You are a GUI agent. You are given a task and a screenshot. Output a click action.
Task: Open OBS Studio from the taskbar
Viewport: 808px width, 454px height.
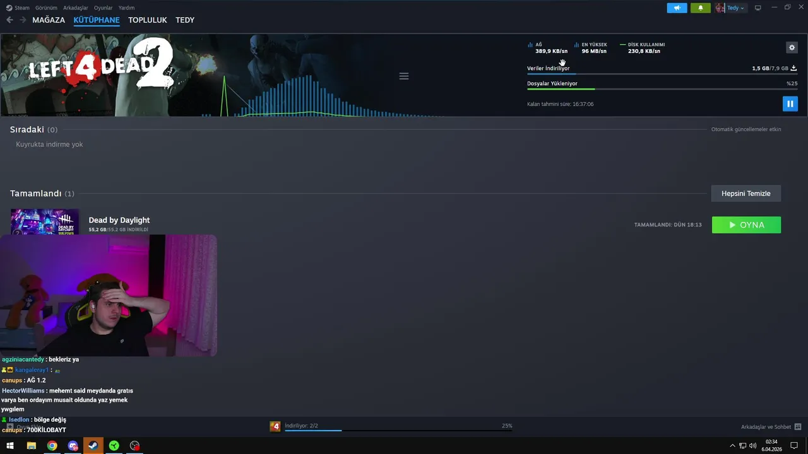click(x=134, y=446)
